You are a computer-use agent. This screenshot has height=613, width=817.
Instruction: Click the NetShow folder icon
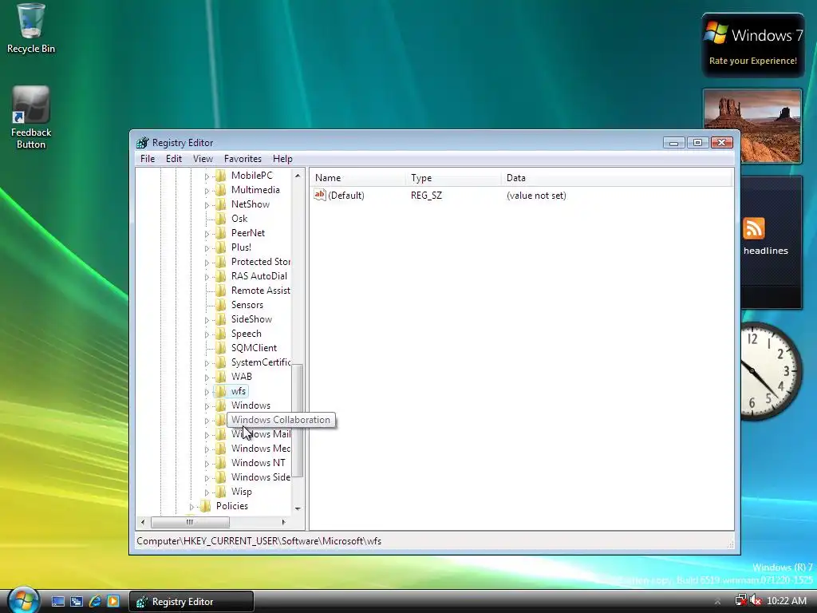click(x=221, y=204)
